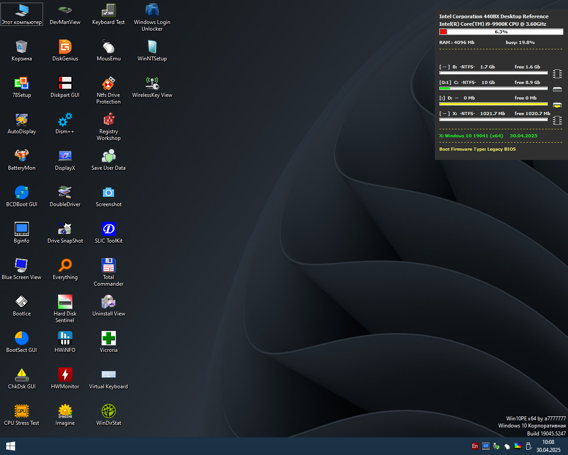Click the C: hard drive icon in widget
This screenshot has width=568, height=455.
coord(557,89)
